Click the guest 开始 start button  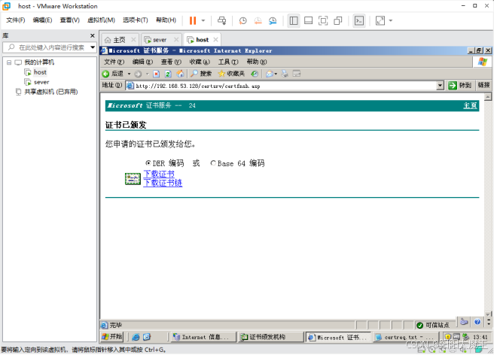[112, 337]
